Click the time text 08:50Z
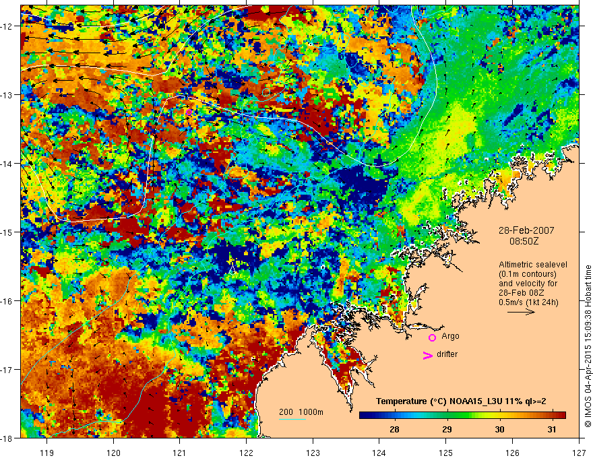 (x=524, y=240)
